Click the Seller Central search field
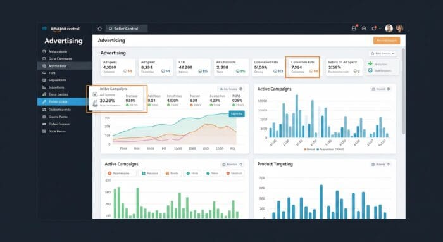 coord(127,29)
